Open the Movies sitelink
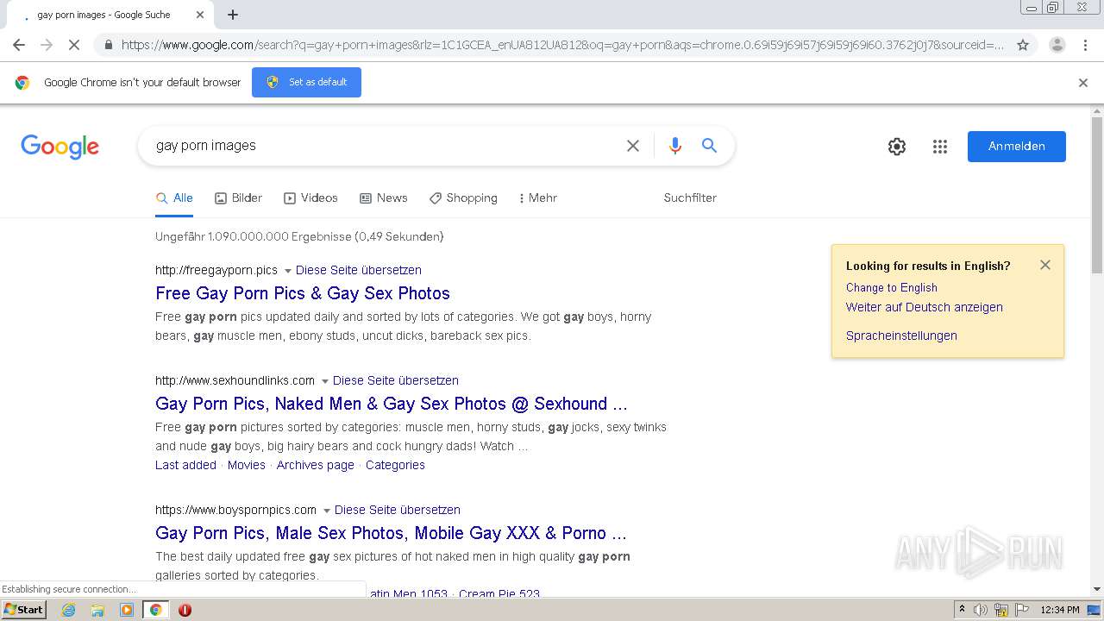This screenshot has height=621, width=1104. coord(247,465)
